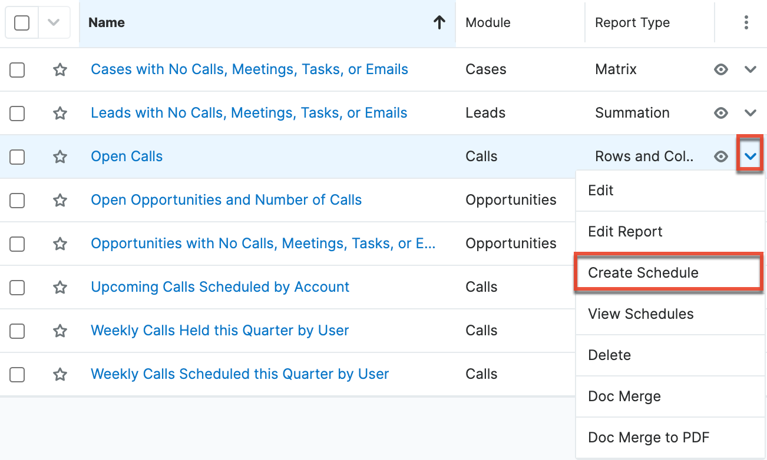Choose Create Schedule from the menu

tap(643, 272)
